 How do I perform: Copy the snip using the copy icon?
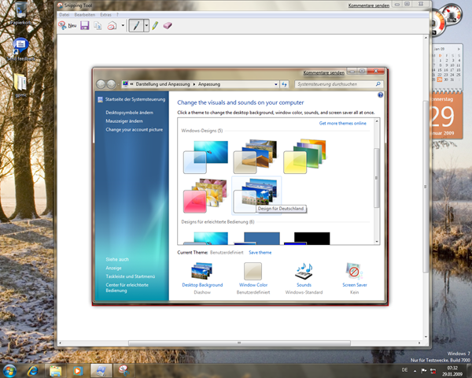[x=98, y=26]
